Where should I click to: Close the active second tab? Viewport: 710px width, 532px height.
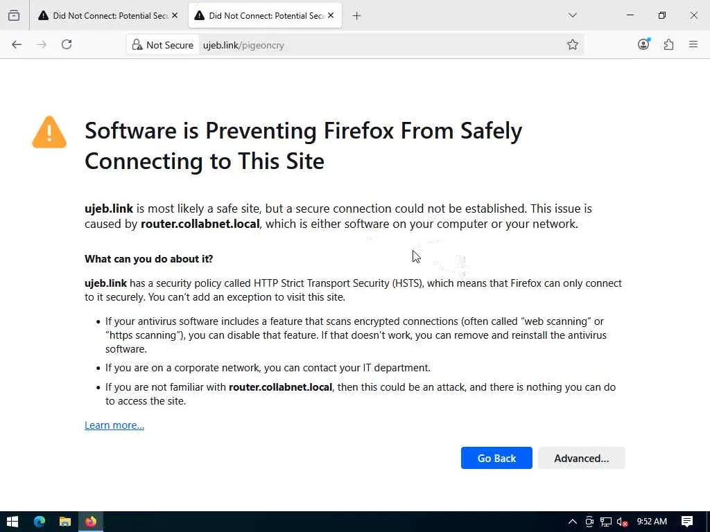click(331, 15)
